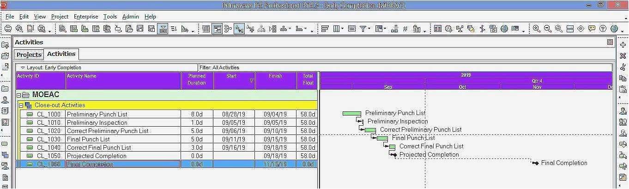Open the Filter funnel dropdown in toolbar
Image resolution: width=629 pixels, height=189 pixels.
click(364, 29)
